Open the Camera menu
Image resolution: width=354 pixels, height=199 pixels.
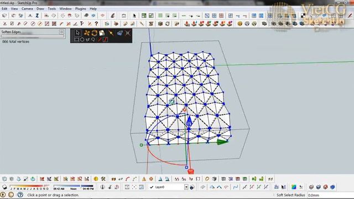pos(27,9)
